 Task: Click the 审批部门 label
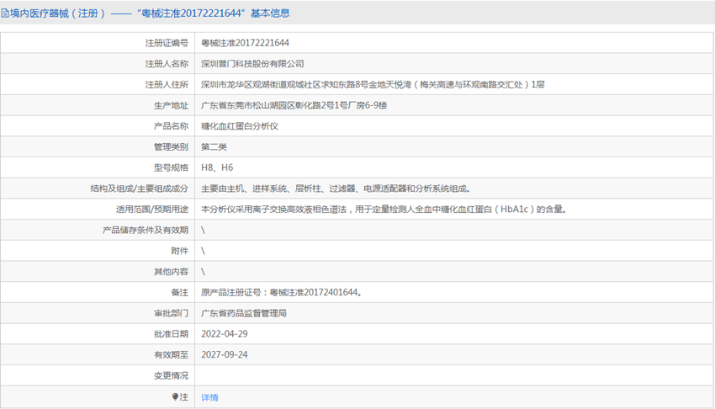click(x=171, y=313)
